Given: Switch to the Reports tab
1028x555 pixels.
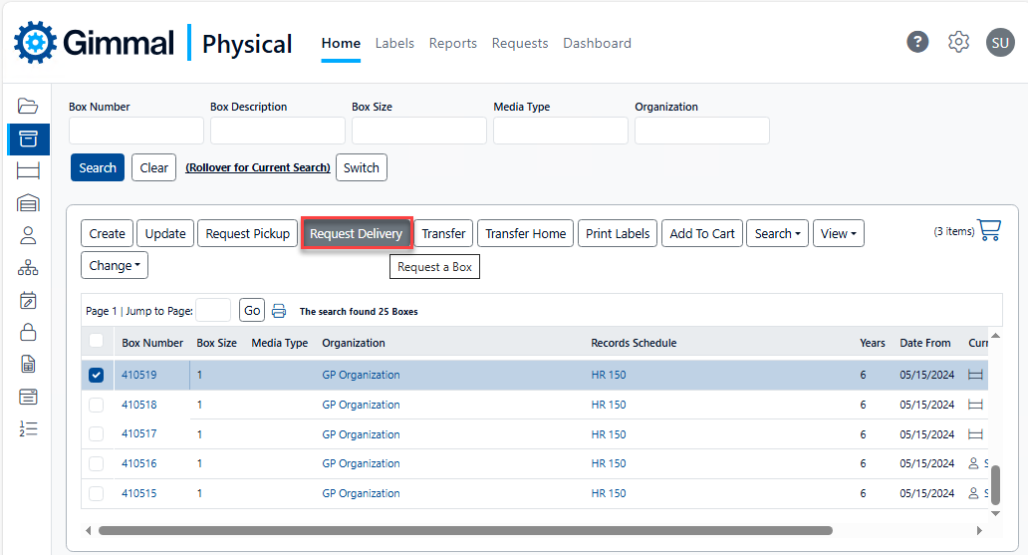Looking at the screenshot, I should (452, 43).
